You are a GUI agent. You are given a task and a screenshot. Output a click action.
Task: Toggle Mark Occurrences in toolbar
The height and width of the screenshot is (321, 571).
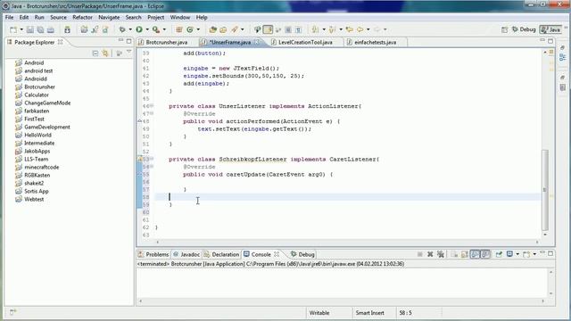(x=268, y=29)
